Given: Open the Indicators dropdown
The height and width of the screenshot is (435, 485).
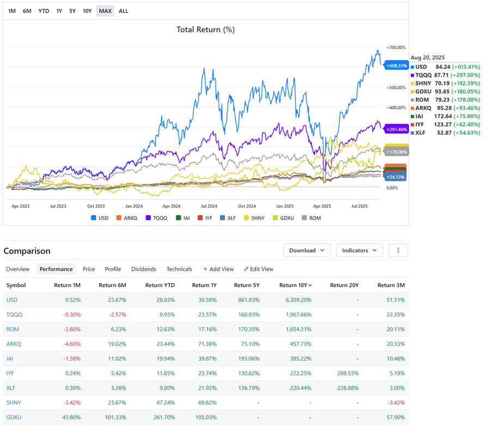Looking at the screenshot, I should pyautogui.click(x=359, y=251).
